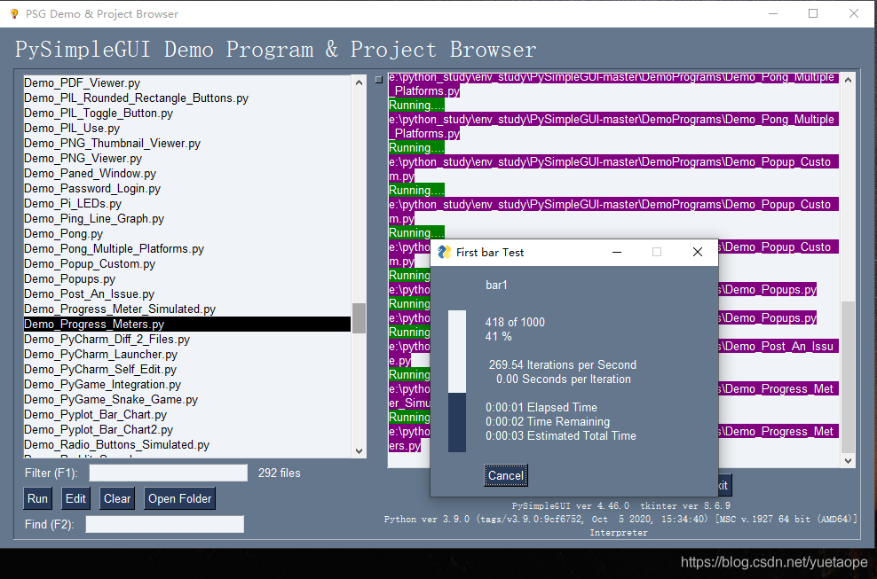Click the bar1 vertical progress bar
This screenshot has height=579, width=877.
(457, 381)
